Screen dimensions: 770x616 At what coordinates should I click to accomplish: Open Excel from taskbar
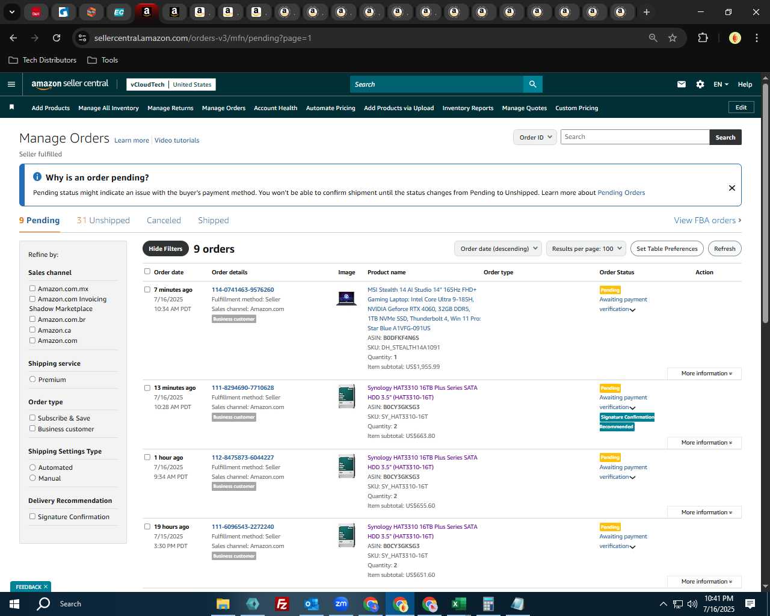pos(458,604)
